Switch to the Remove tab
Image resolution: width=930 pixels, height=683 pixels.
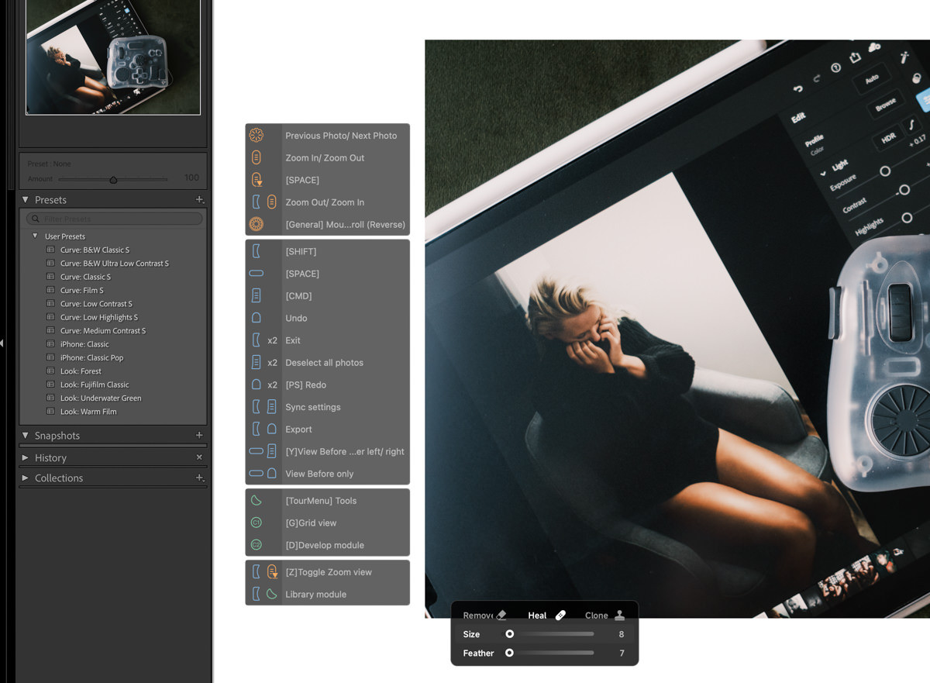[x=479, y=615]
